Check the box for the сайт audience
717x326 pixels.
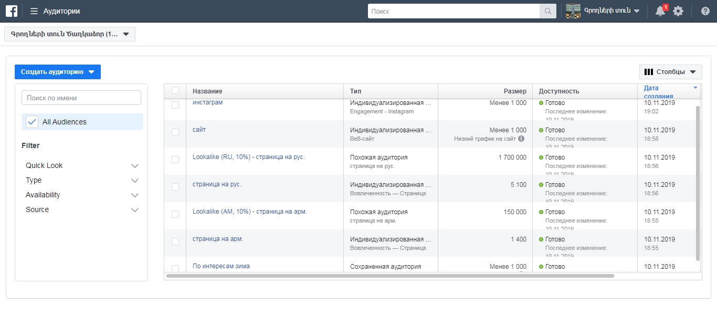pyautogui.click(x=175, y=132)
